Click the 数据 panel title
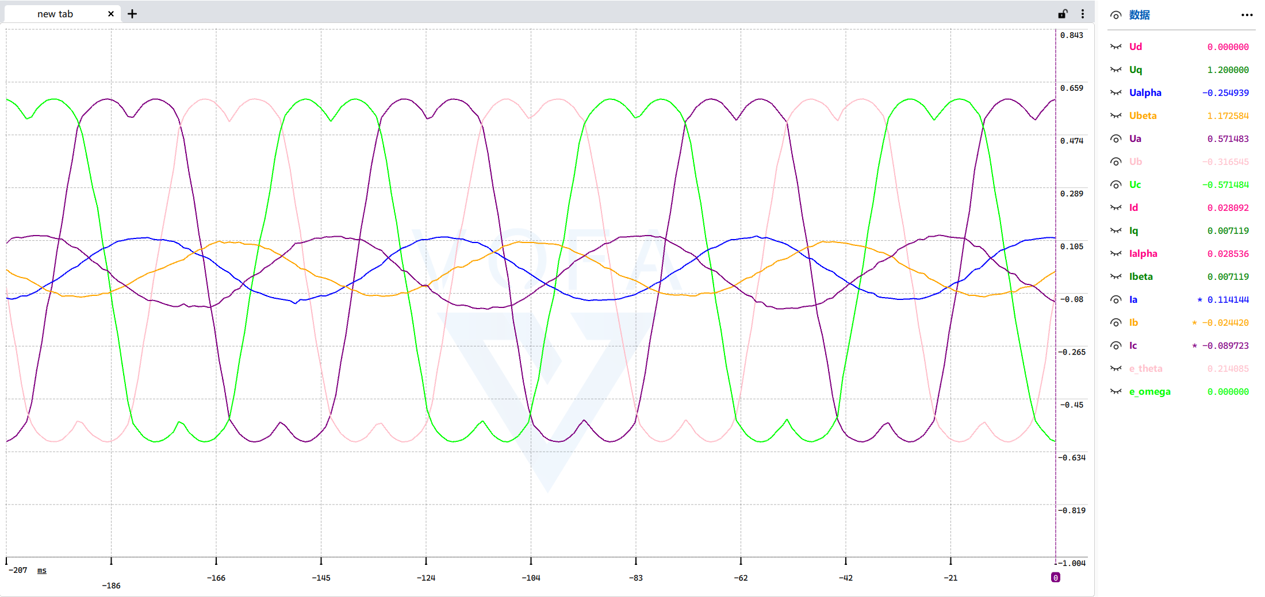 pyautogui.click(x=1139, y=15)
